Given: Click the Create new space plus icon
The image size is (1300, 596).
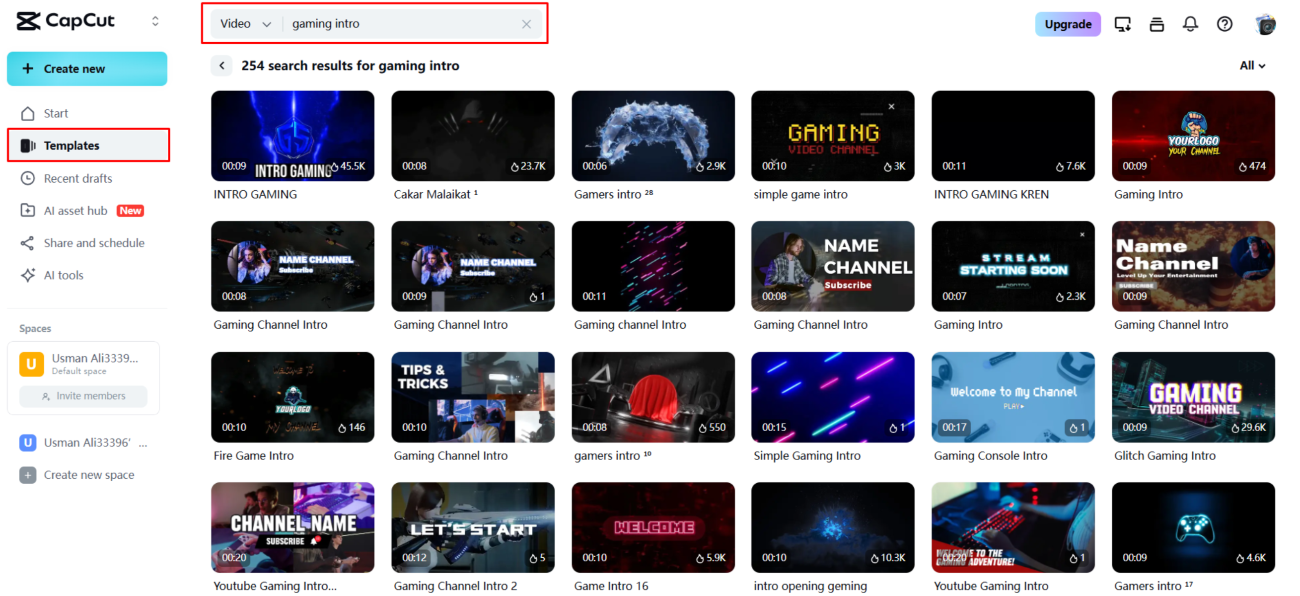Looking at the screenshot, I should (x=27, y=475).
